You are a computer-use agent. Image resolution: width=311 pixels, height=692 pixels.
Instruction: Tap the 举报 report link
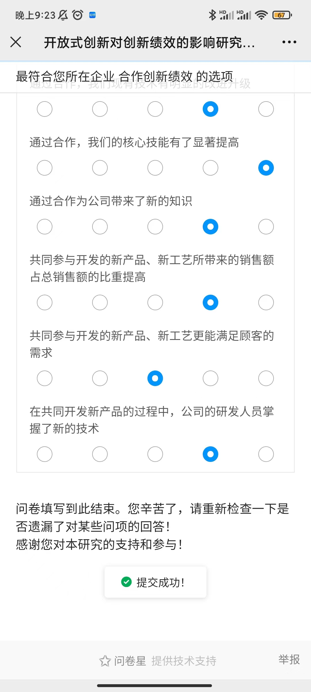[x=289, y=660]
